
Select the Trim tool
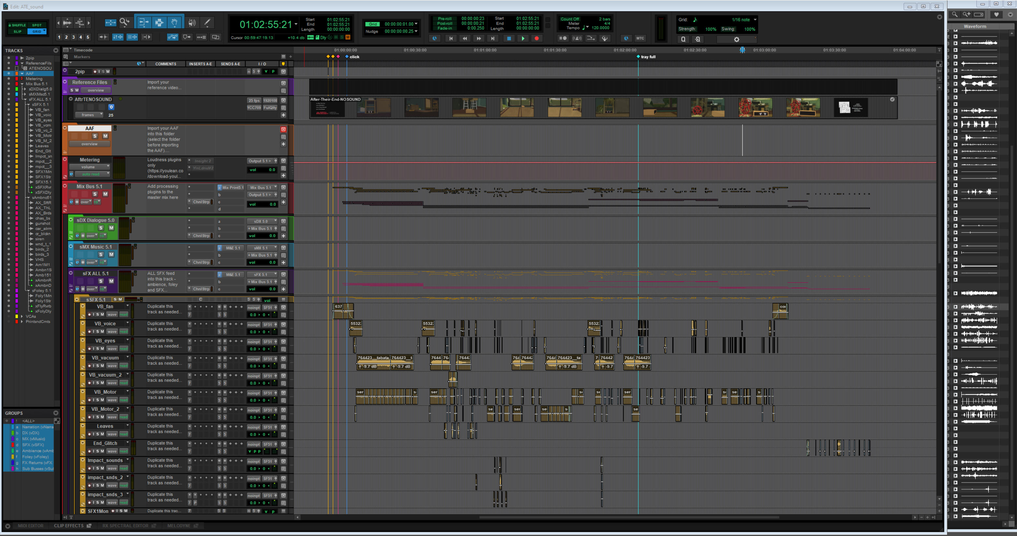143,22
